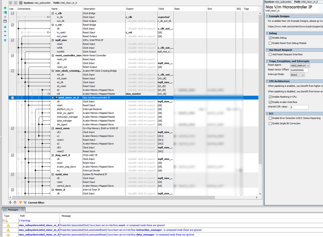Collapse the iopll_nios tree node
The image size is (323, 237).
click(53, 40)
